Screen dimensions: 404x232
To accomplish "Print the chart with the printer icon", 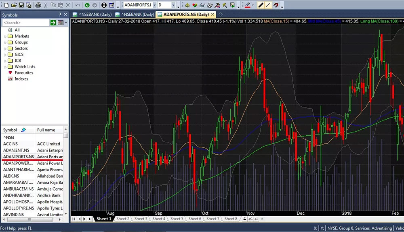I will pyautogui.click(x=38, y=5).
